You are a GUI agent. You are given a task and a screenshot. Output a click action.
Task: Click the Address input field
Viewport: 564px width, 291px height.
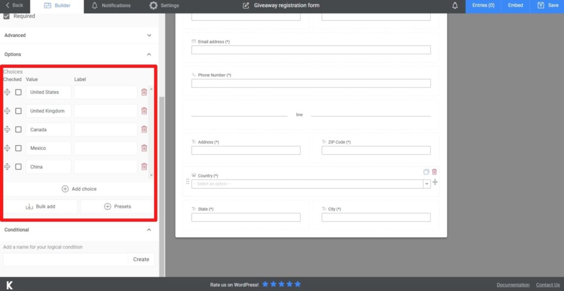click(x=246, y=150)
